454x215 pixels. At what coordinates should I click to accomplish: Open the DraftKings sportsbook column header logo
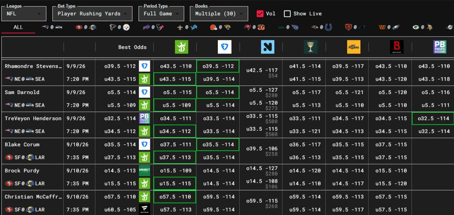[x=182, y=47]
